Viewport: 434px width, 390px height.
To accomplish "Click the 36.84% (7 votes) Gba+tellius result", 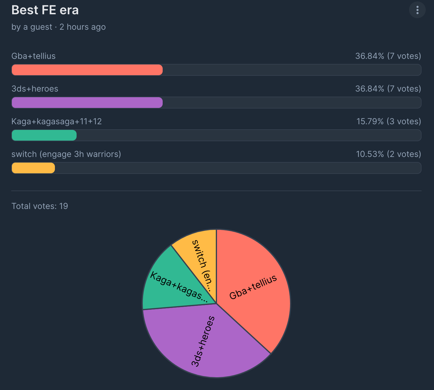I will tap(388, 56).
